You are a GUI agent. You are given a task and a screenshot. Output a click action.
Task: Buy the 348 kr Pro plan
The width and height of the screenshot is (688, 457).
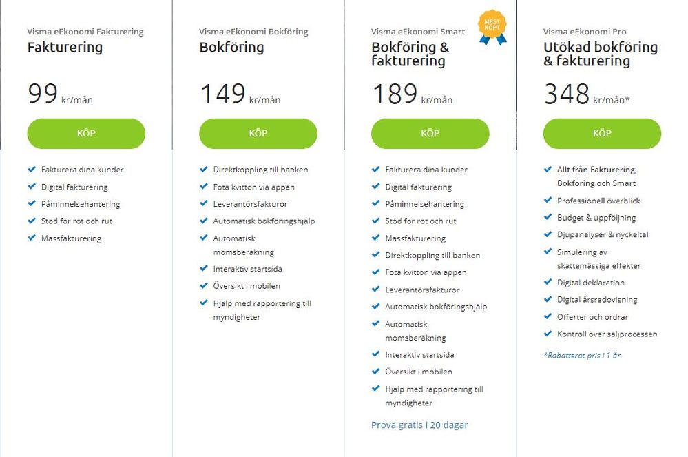(x=602, y=134)
